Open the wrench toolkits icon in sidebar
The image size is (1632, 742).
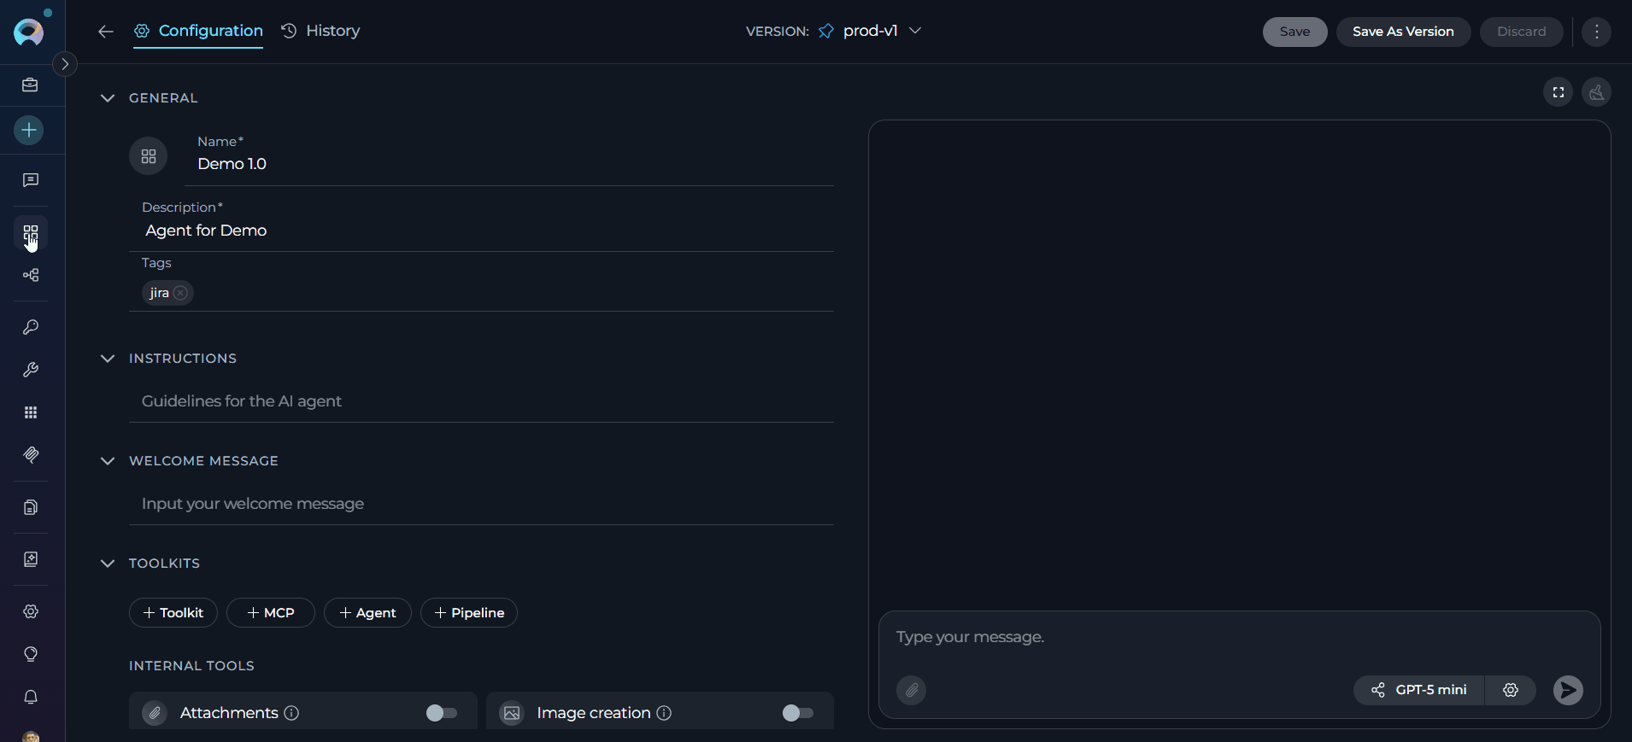click(31, 370)
